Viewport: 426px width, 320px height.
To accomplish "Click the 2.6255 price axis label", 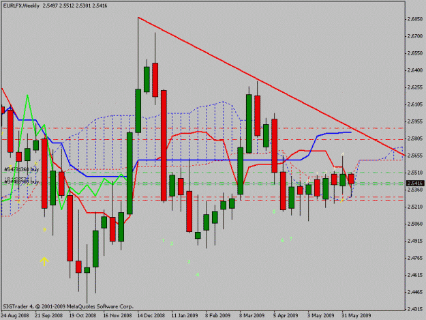I will coord(415,87).
